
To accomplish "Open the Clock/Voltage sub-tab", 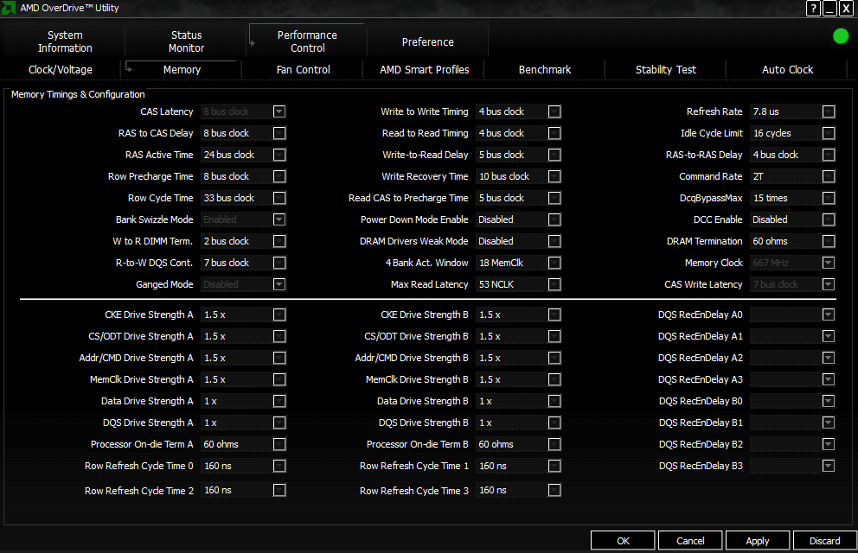I will (x=61, y=69).
